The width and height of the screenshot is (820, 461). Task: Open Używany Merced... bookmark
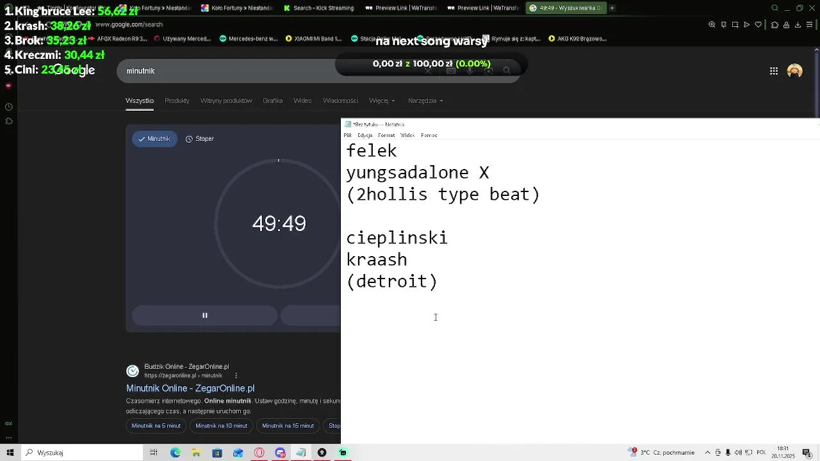(x=182, y=38)
